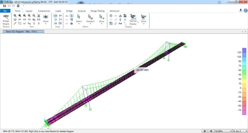Switch to the Layout ribbon tab
This screenshot has height=133, width=248.
click(x=29, y=11)
